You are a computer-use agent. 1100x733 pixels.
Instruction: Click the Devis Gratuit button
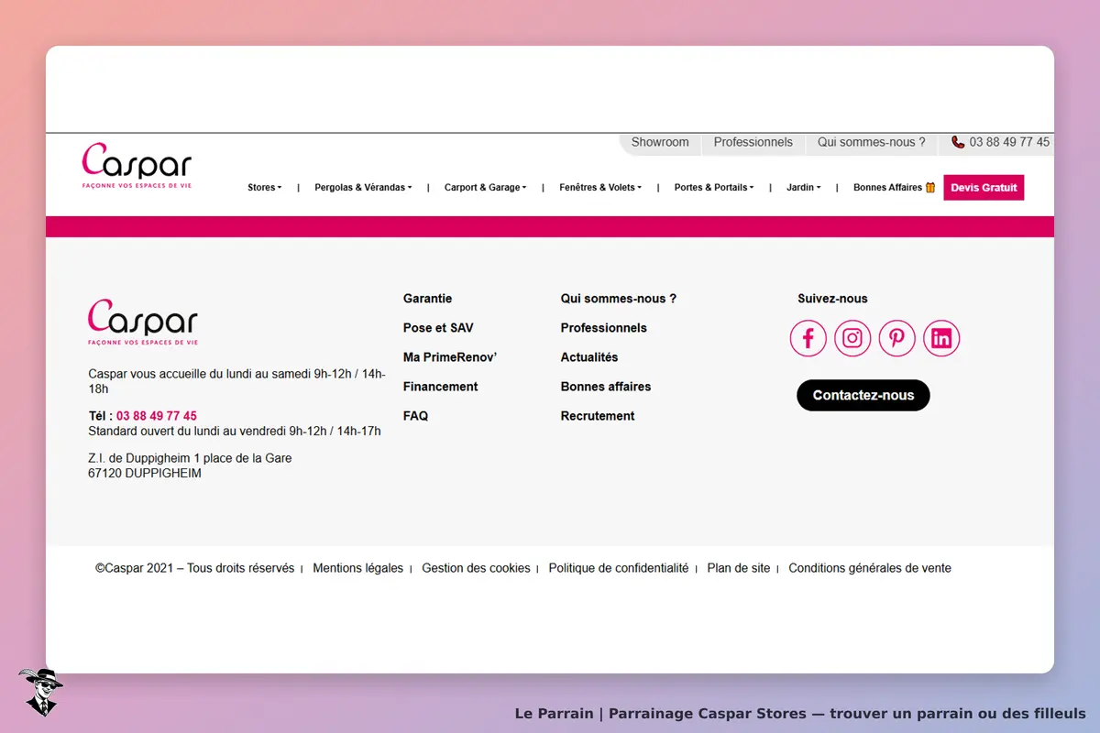pyautogui.click(x=984, y=187)
